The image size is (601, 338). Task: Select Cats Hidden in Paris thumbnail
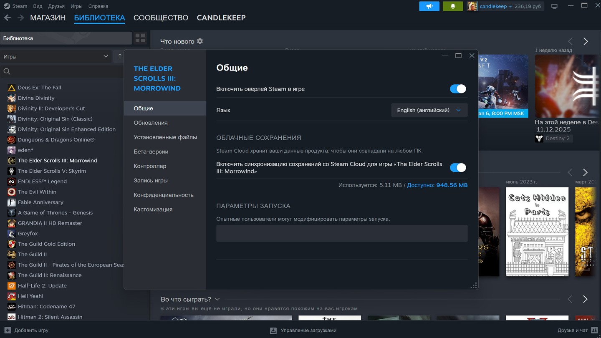(x=537, y=232)
